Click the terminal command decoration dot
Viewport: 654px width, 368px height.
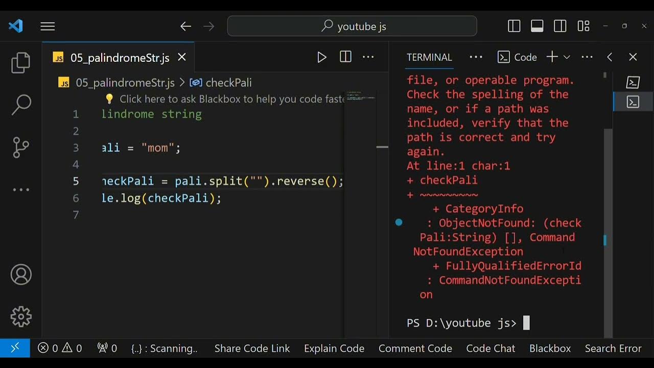tap(399, 222)
